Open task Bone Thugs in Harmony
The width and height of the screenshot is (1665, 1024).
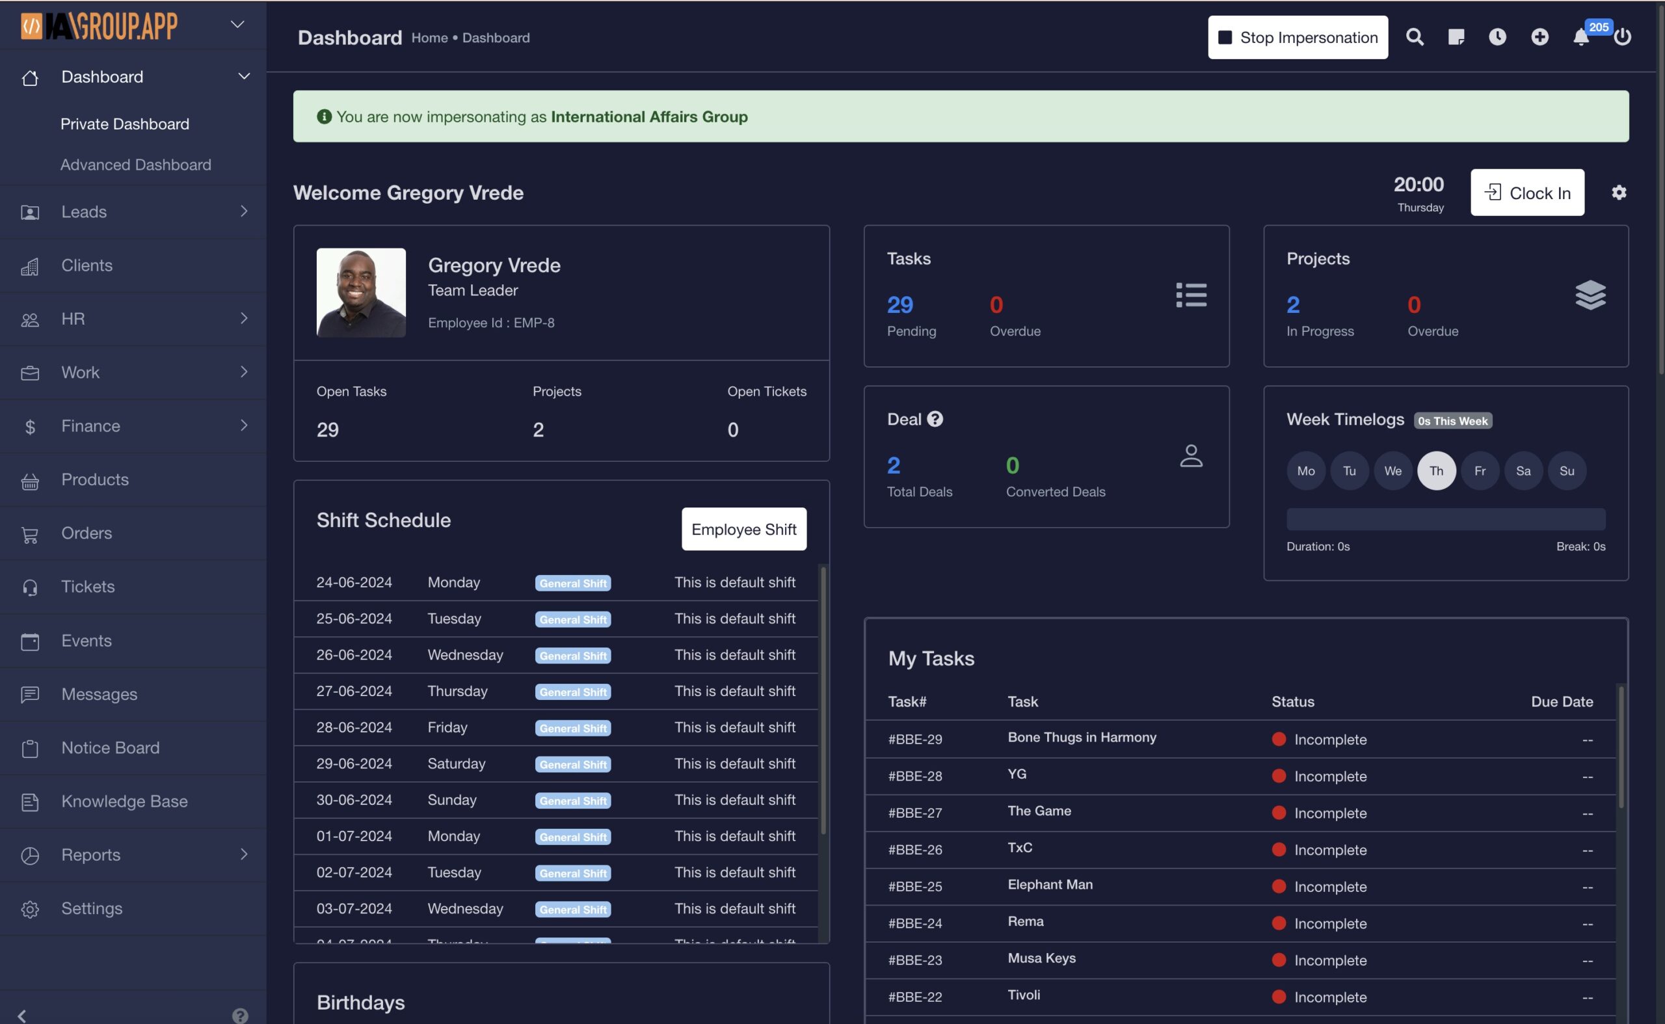(x=1082, y=737)
